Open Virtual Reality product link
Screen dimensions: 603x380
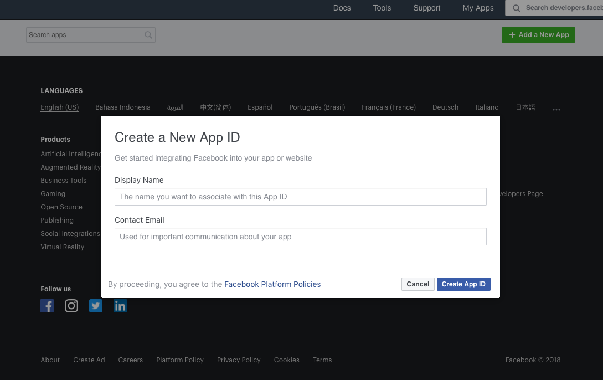63,247
